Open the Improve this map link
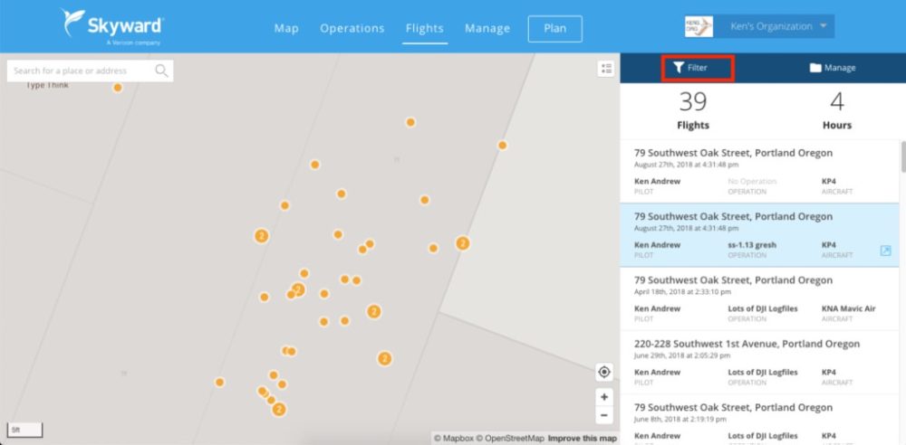The image size is (906, 445). [582, 439]
